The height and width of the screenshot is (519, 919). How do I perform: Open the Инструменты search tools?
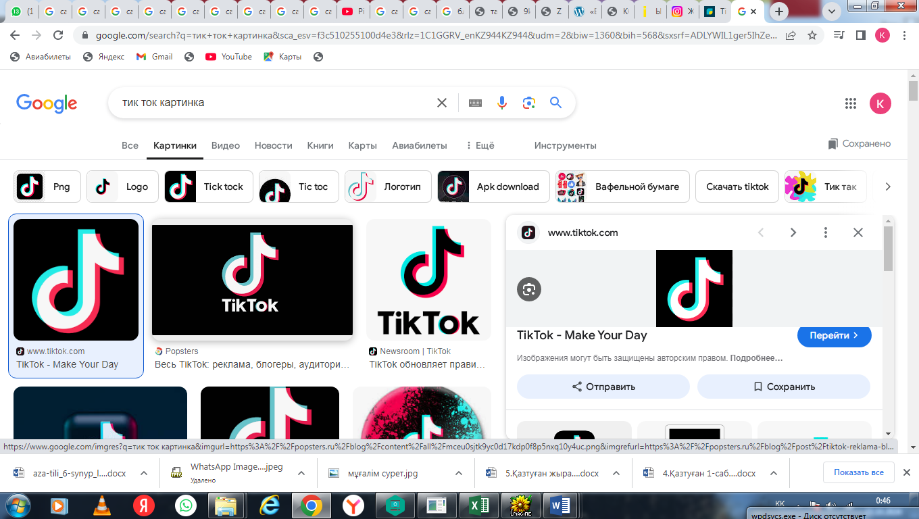coord(566,145)
